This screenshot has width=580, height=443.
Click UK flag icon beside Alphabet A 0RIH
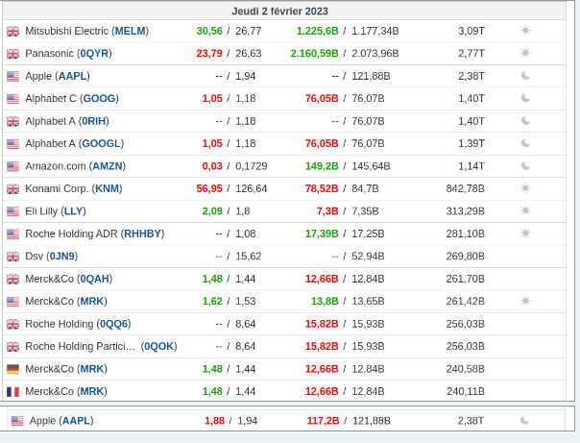coord(12,121)
